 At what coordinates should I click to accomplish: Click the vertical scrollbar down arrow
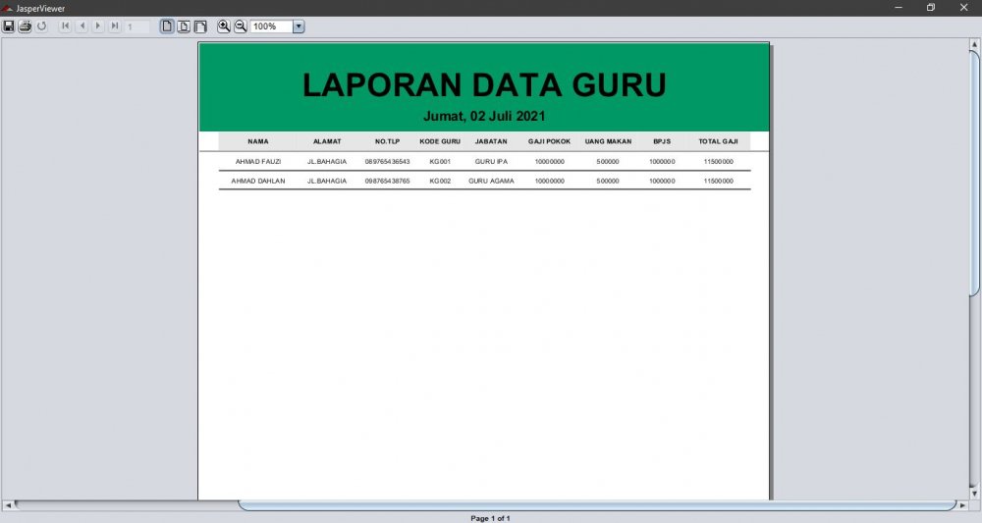[974, 494]
